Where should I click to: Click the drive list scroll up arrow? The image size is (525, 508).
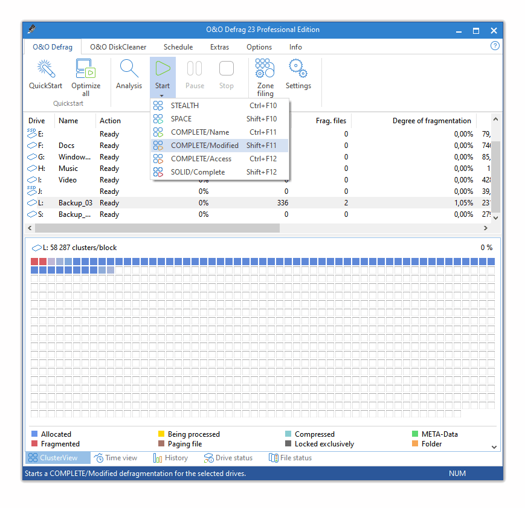click(x=496, y=119)
